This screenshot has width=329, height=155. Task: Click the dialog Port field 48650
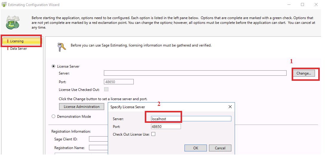[x=166, y=126]
